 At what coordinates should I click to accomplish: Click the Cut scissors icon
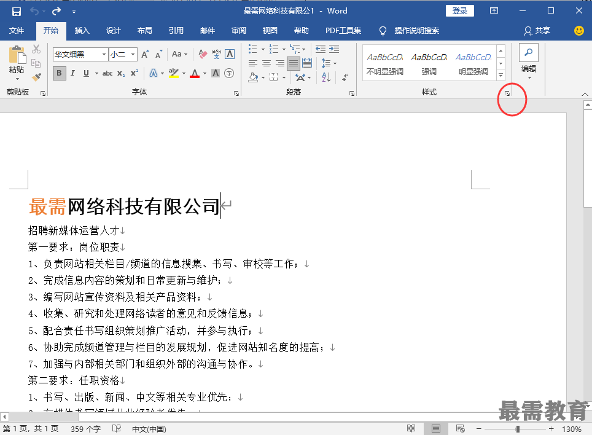click(x=36, y=49)
